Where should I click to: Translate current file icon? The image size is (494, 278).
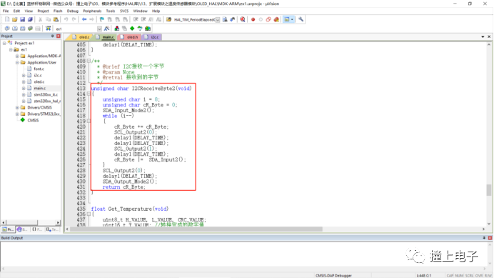coord(7,29)
